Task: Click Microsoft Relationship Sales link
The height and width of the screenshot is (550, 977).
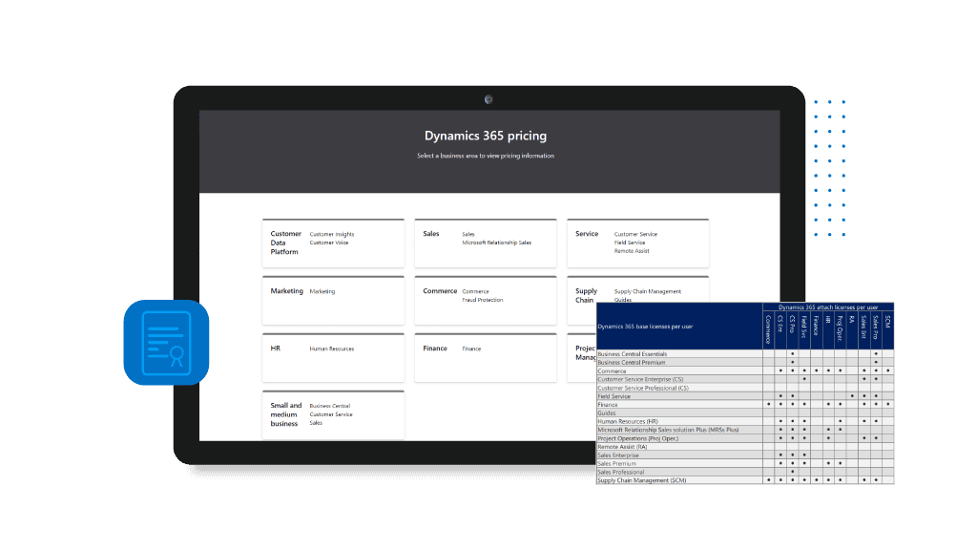Action: coord(496,243)
